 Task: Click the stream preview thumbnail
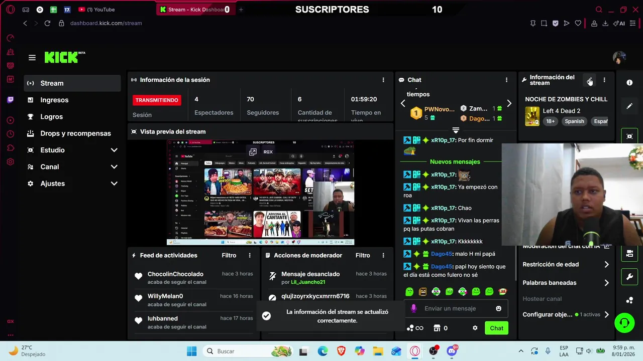[x=260, y=193]
